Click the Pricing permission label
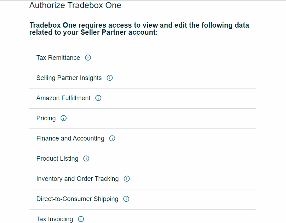286x223 pixels. 46,118
